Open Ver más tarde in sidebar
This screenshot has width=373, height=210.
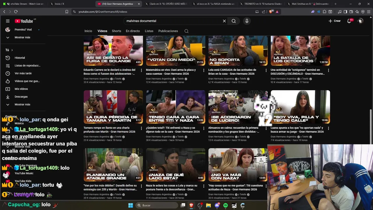(x=22, y=73)
